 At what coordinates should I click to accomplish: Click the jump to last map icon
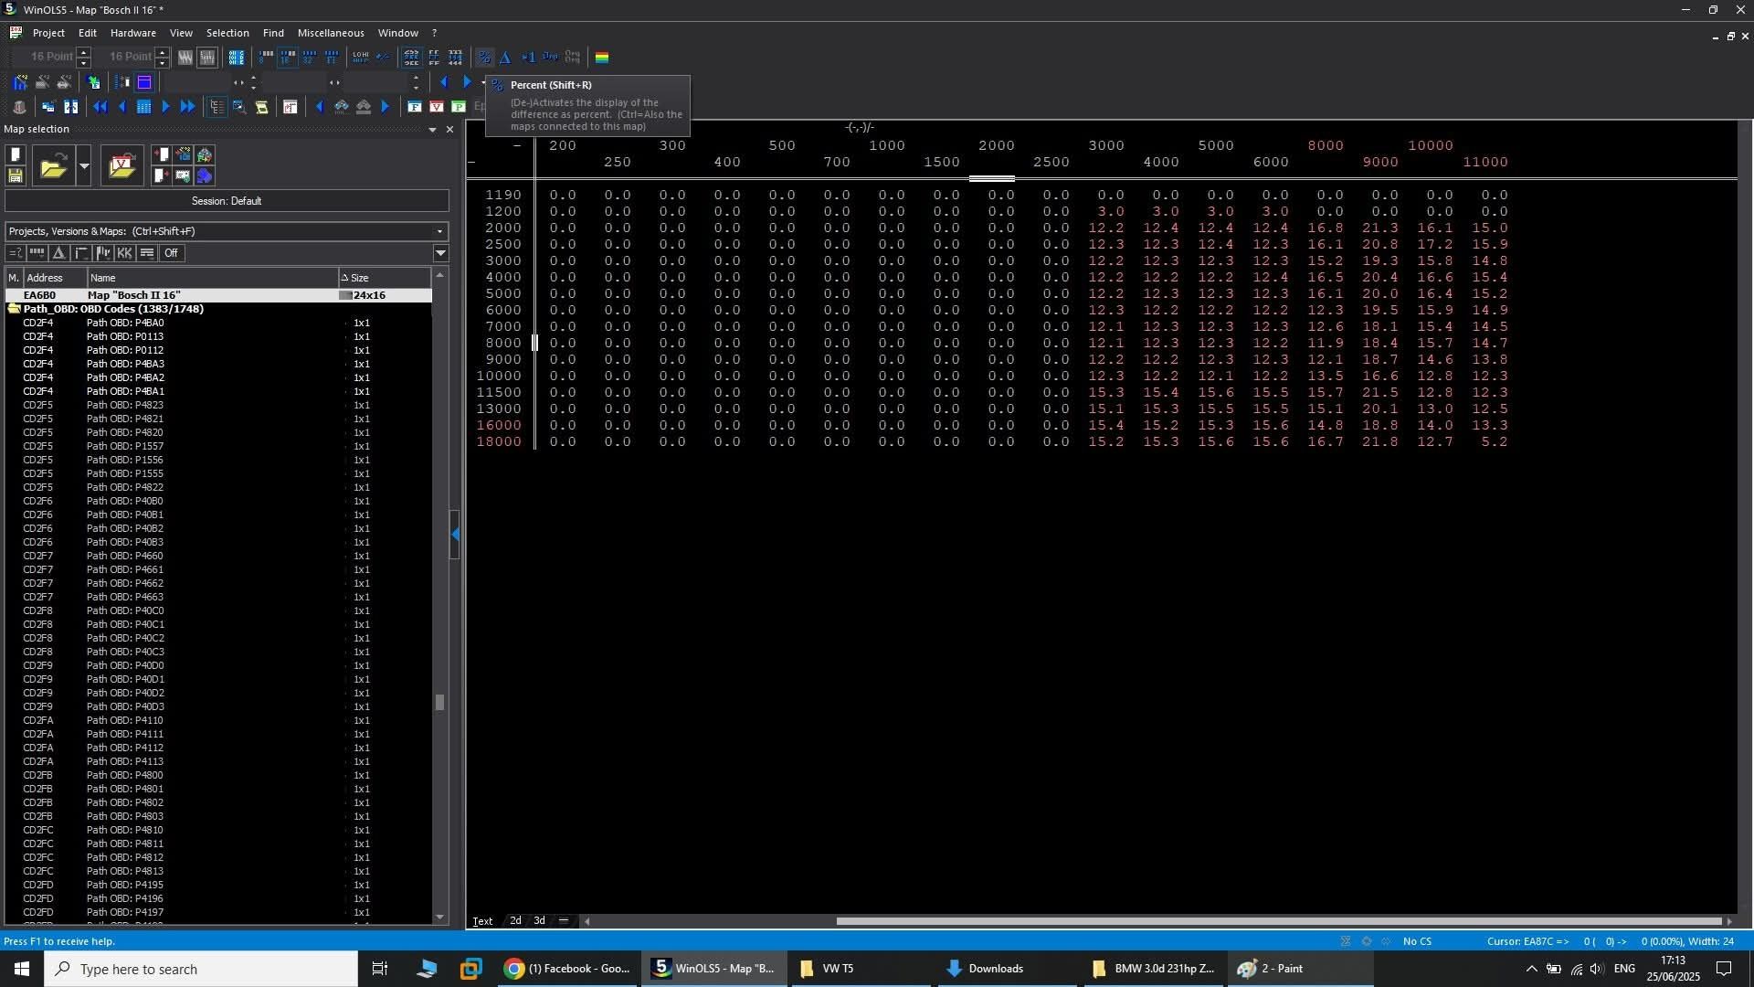pyautogui.click(x=187, y=107)
